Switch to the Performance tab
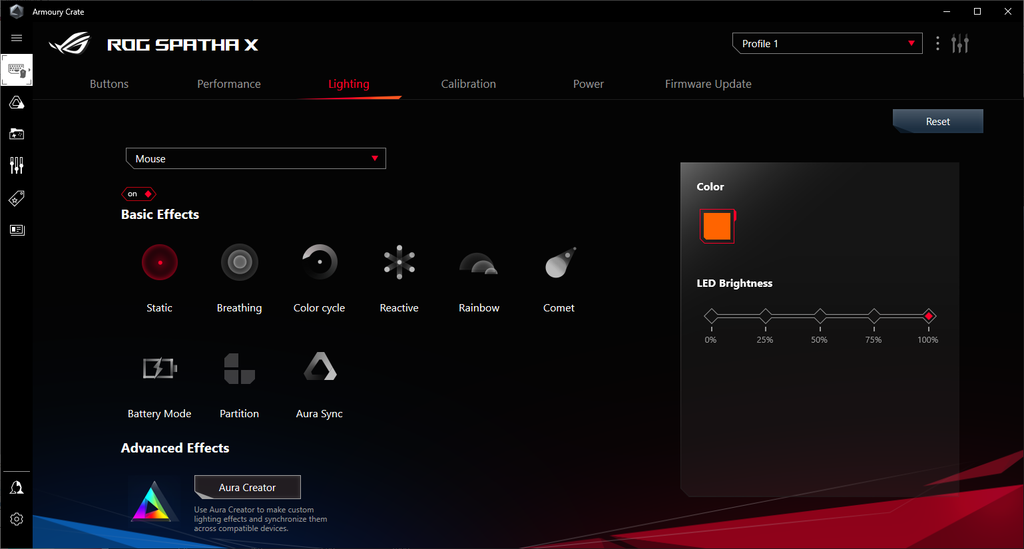Screen dimensions: 1024x549 229,84
